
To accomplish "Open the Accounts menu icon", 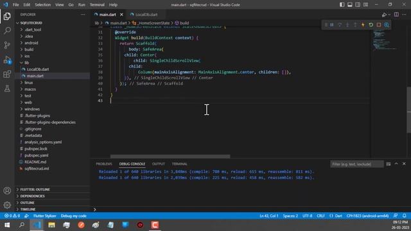I will 7,191.
